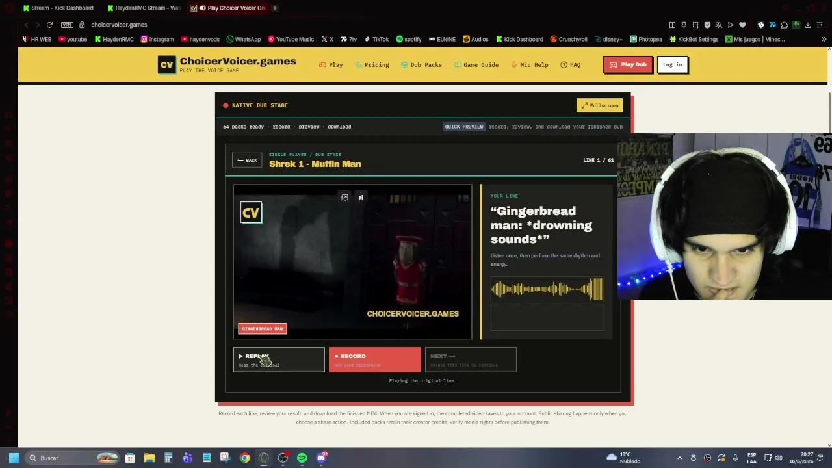Screen dimensions: 832x468
Task: Open the Dub Packs page
Action: pyautogui.click(x=421, y=65)
